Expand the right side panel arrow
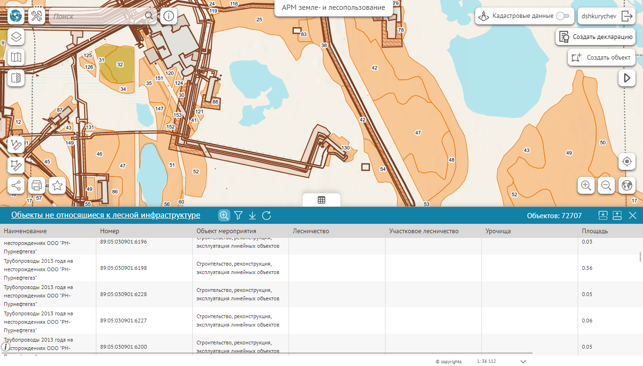 tap(627, 78)
